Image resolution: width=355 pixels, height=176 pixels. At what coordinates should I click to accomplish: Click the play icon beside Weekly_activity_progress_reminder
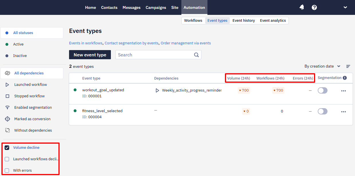(x=157, y=90)
